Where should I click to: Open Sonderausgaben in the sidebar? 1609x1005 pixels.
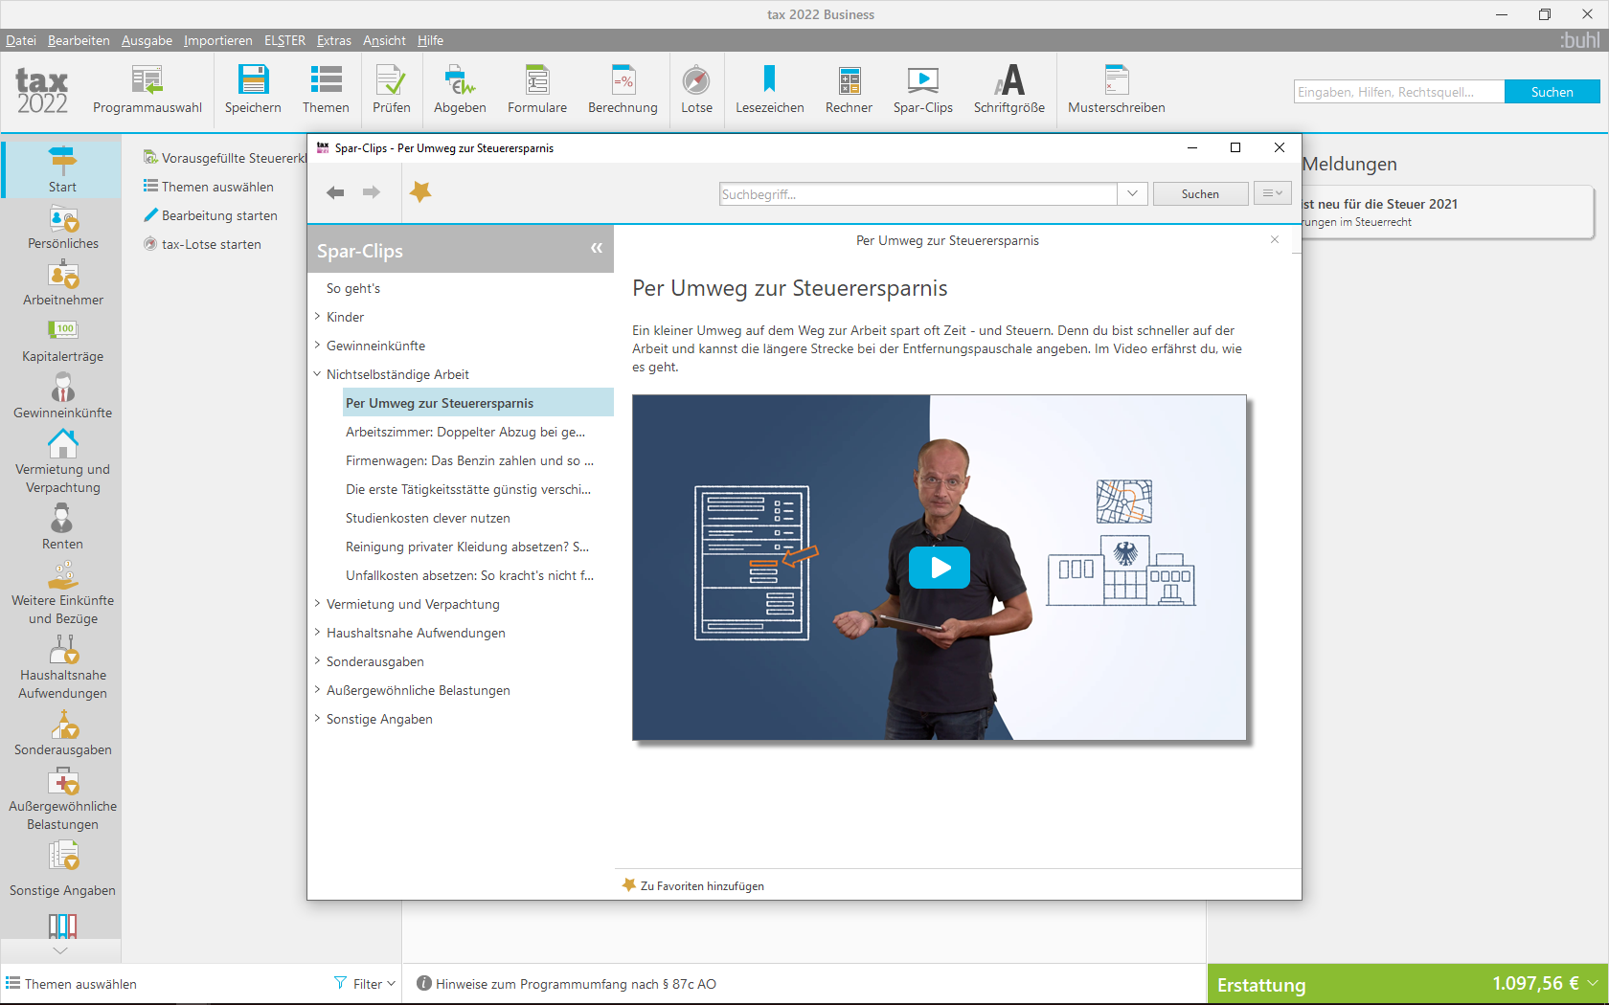[x=62, y=734]
